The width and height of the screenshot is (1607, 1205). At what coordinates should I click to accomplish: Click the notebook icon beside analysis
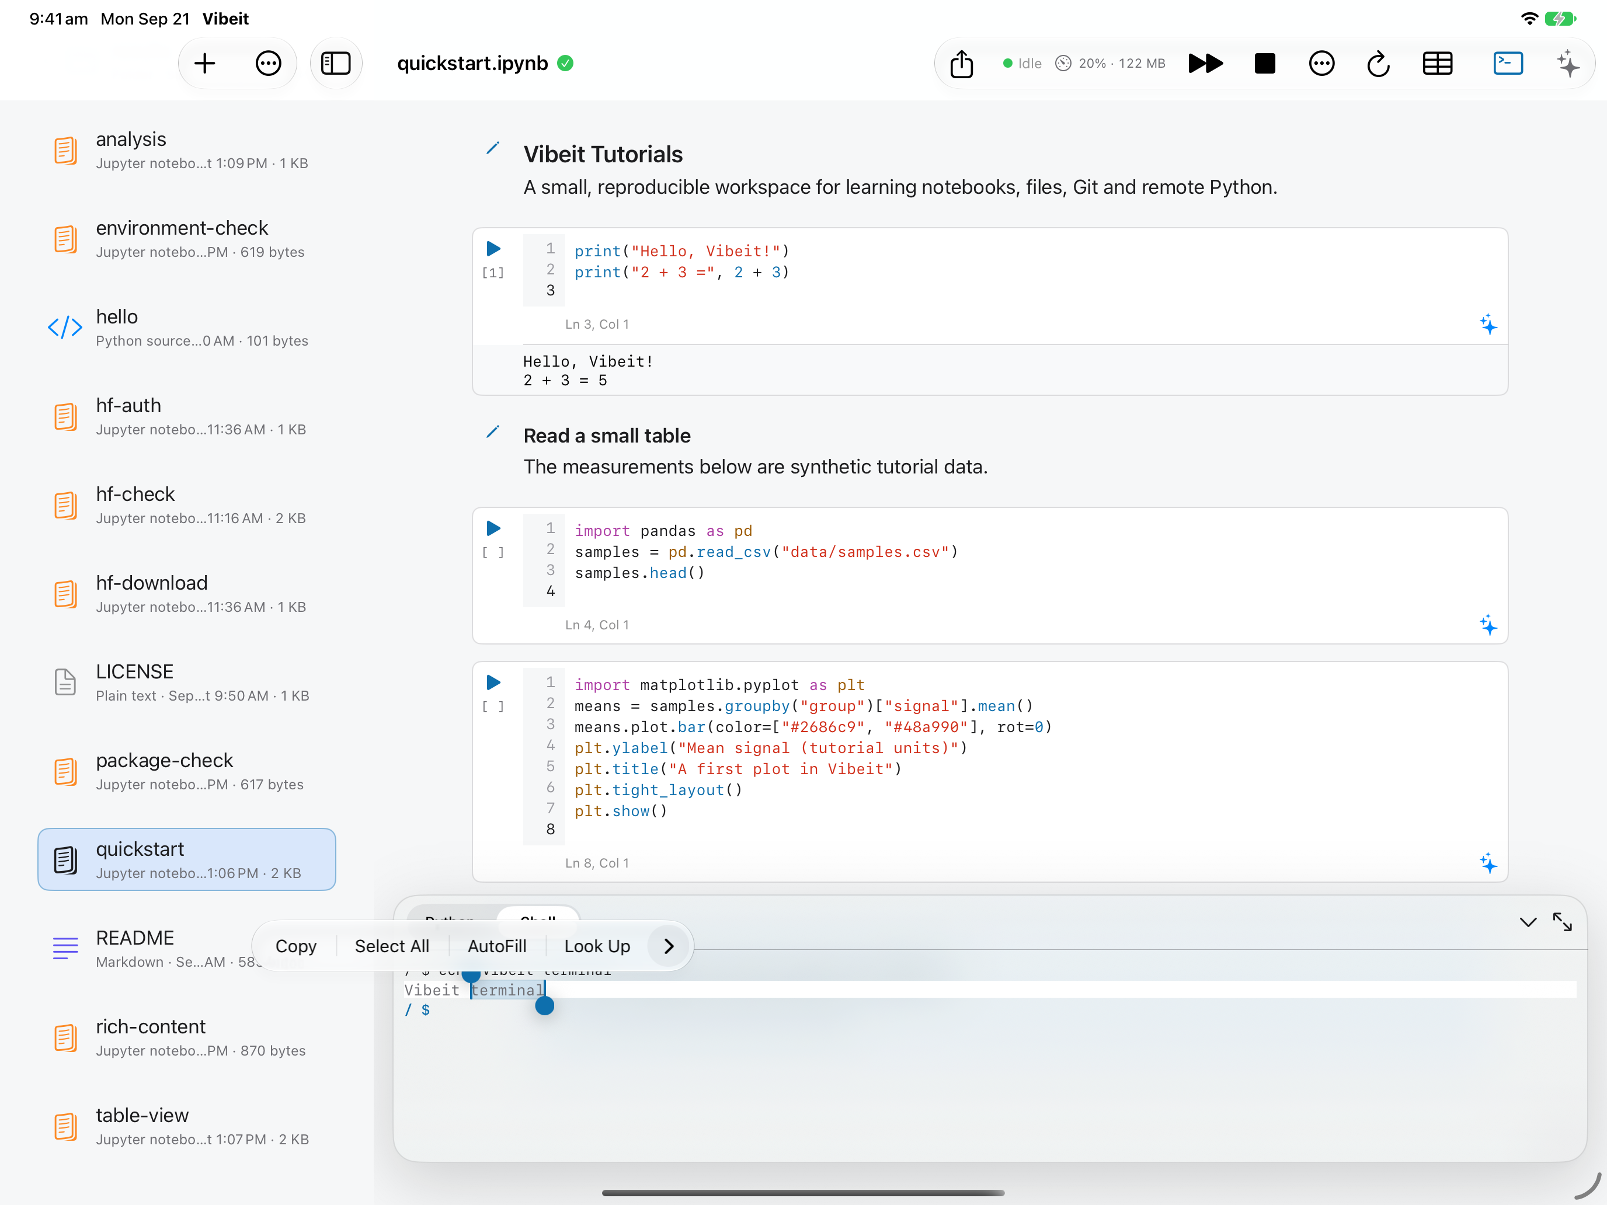point(65,151)
